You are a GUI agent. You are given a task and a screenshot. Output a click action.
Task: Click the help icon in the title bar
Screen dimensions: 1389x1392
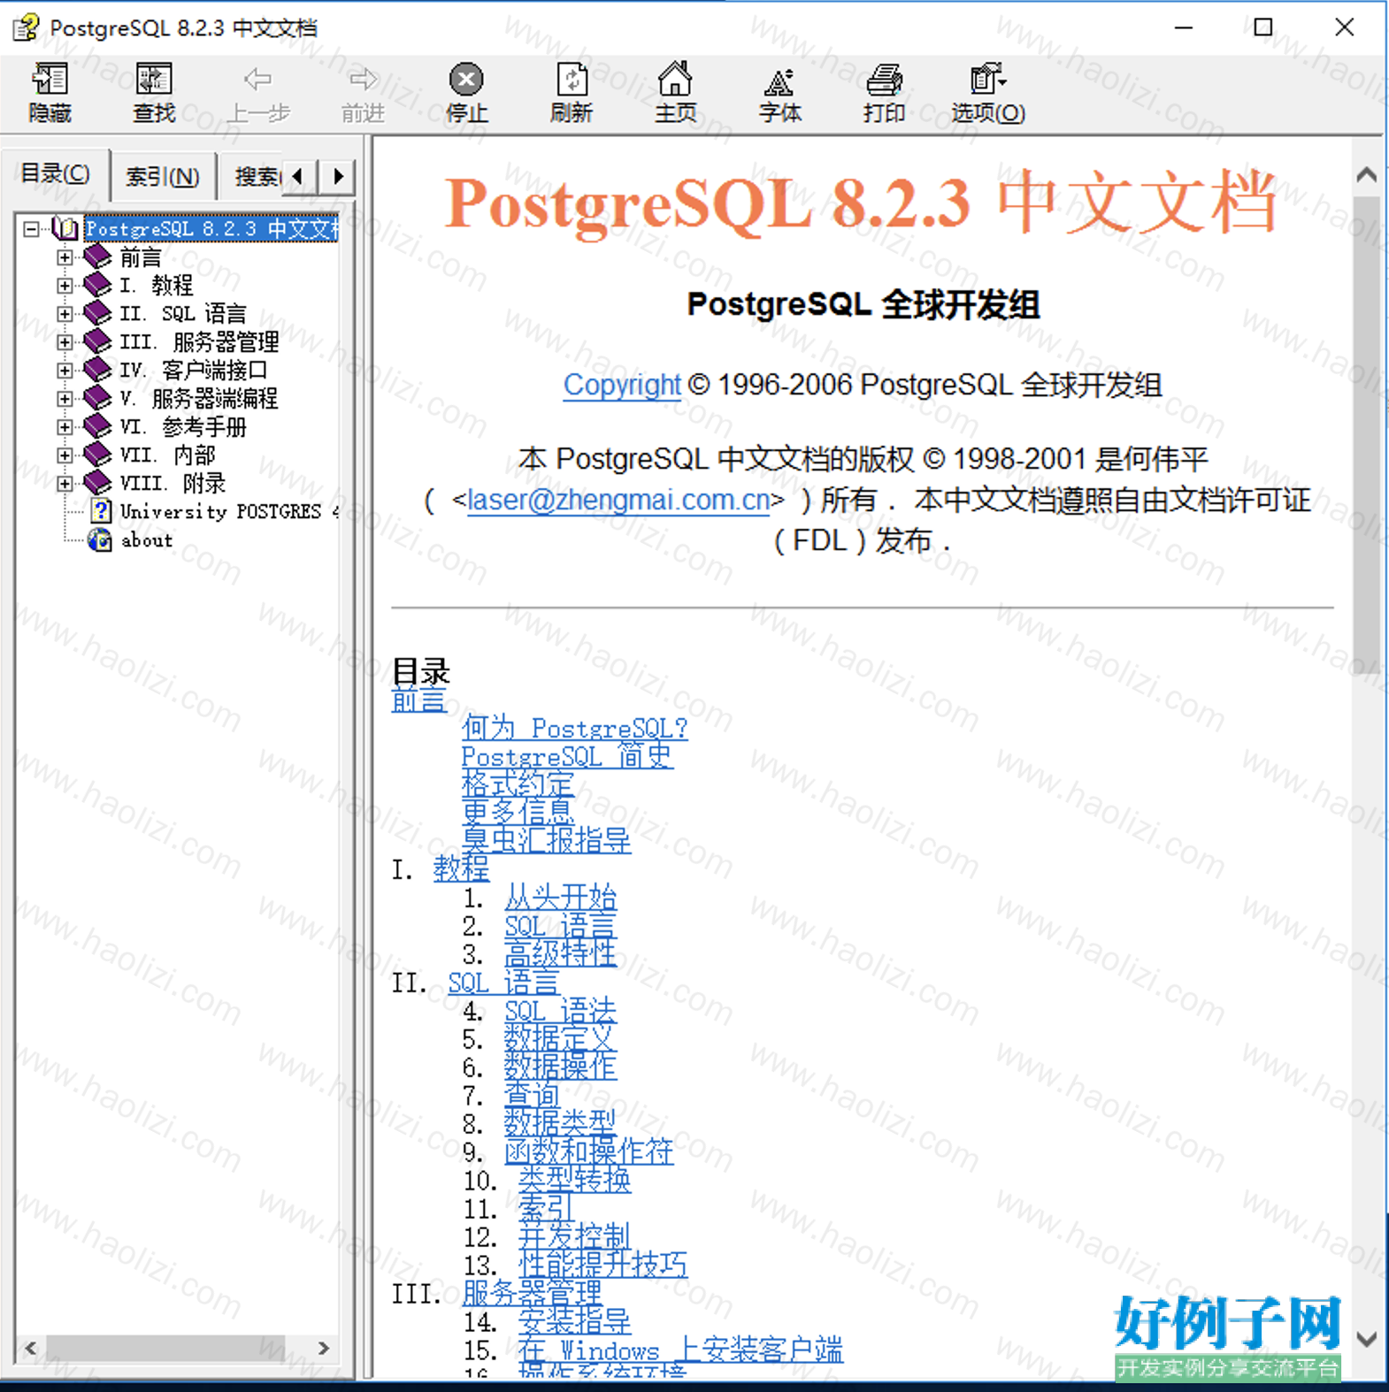coord(26,27)
